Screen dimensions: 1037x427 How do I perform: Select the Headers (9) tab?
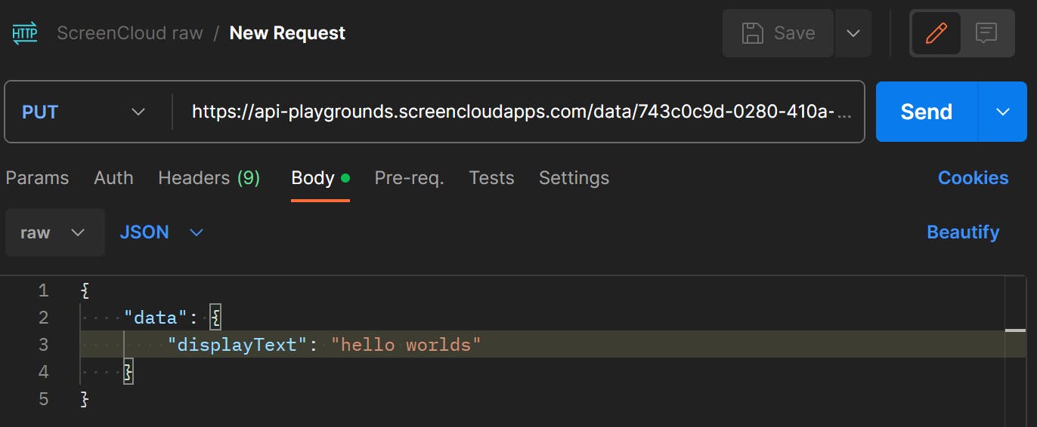pyautogui.click(x=209, y=178)
